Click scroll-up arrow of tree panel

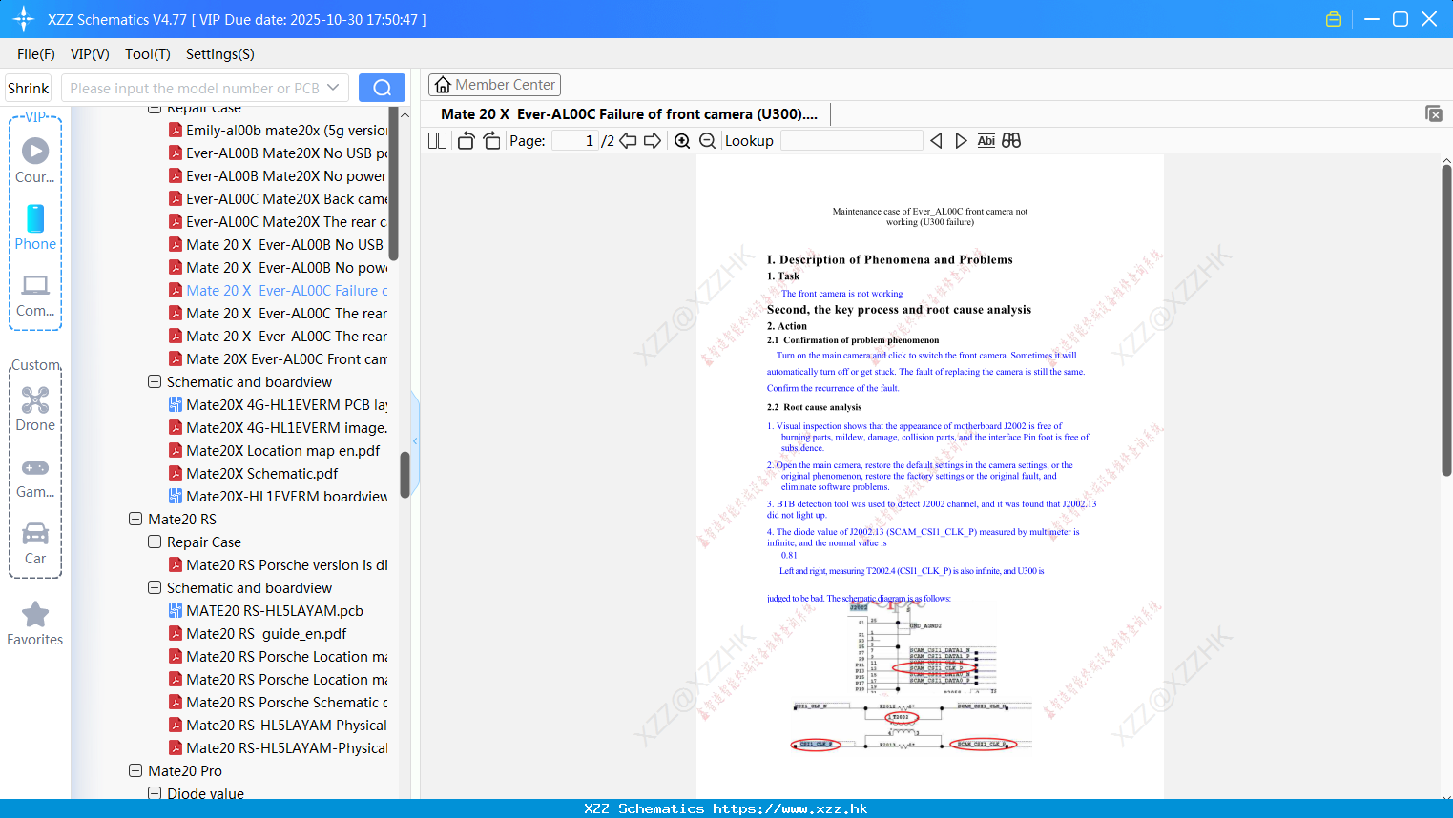(405, 114)
